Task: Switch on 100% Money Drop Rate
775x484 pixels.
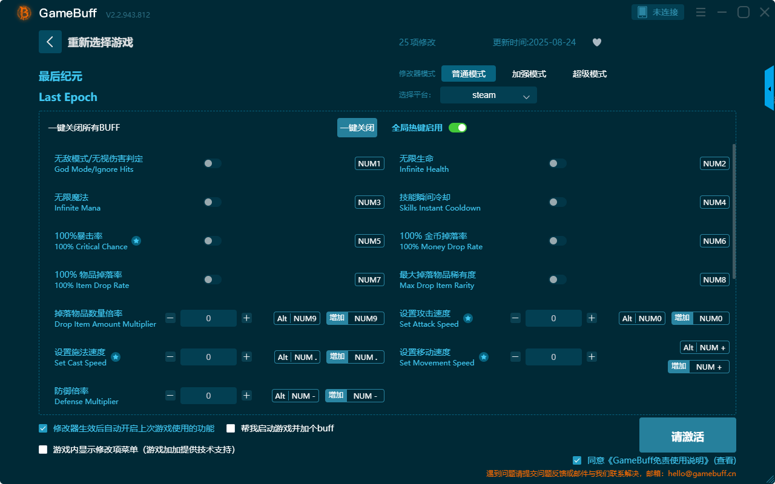Action: [x=558, y=241]
